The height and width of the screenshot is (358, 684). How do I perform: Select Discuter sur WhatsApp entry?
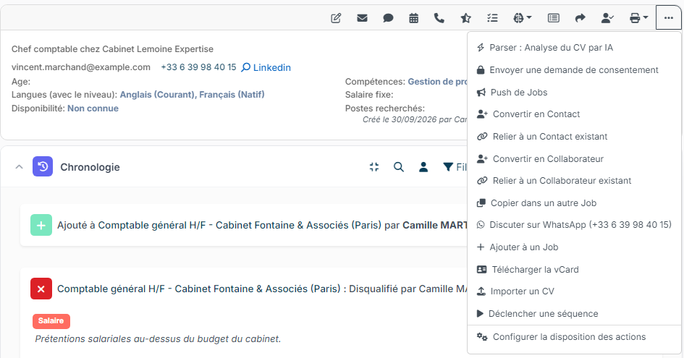(x=574, y=225)
